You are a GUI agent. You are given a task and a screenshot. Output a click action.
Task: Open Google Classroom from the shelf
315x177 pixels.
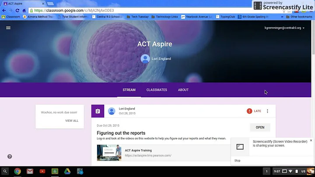point(55,171)
